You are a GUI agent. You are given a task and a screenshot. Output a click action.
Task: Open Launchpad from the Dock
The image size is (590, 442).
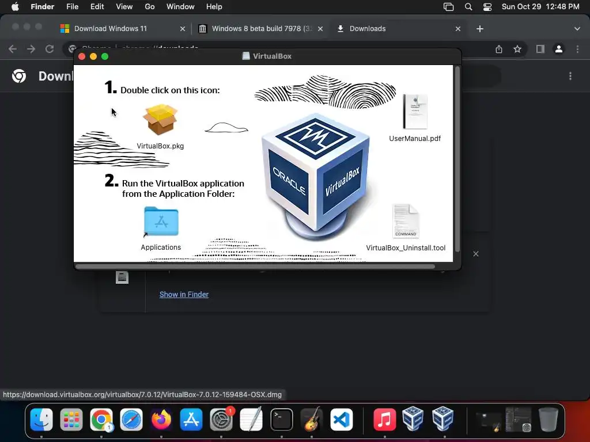pos(71,420)
